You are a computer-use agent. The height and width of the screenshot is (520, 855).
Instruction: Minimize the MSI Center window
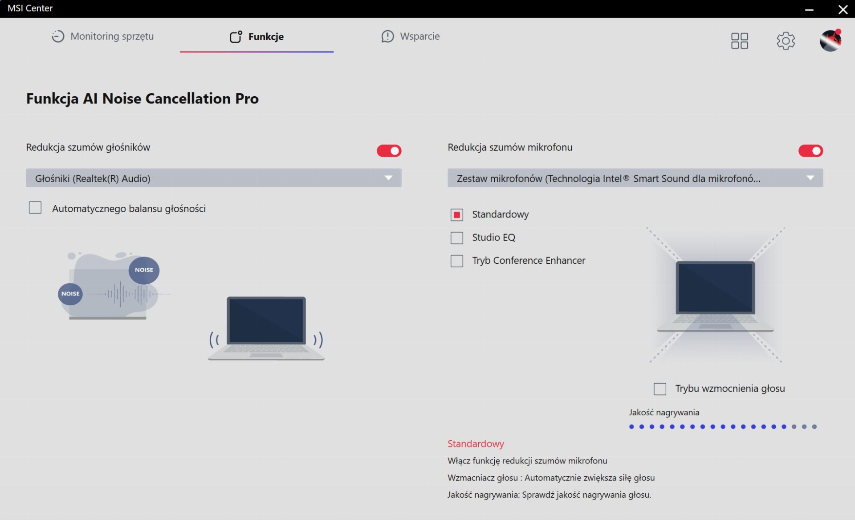coord(809,9)
